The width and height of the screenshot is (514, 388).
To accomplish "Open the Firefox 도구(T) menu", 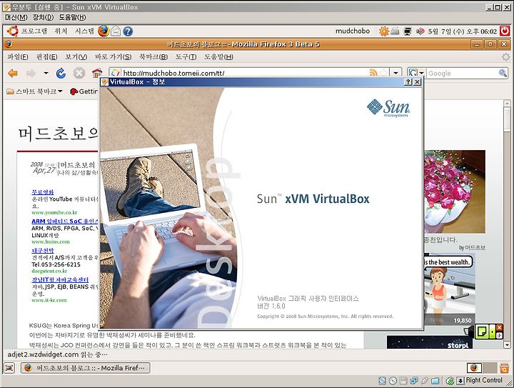I will (x=186, y=56).
